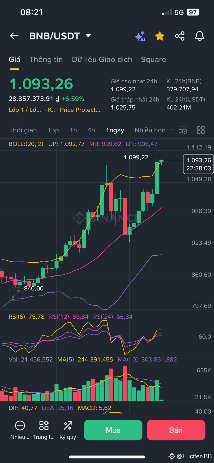This screenshot has height=463, width=214.
Task: Tap the MA(10): 303.861,882 volume label
Action: click(147, 359)
